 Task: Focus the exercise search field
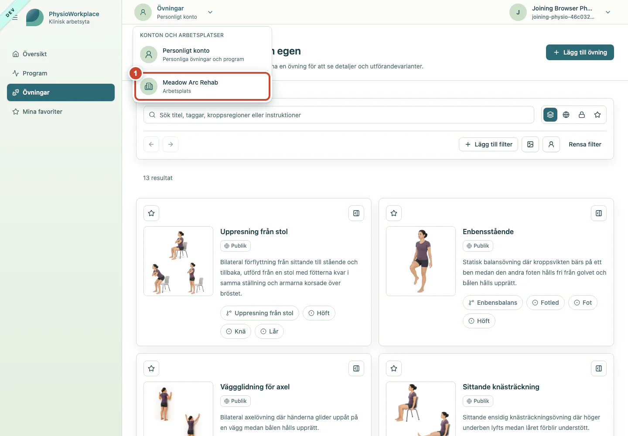339,115
